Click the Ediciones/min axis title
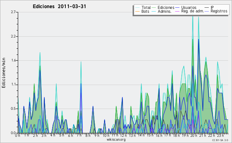The height and width of the screenshot is (143, 232). 3,73
